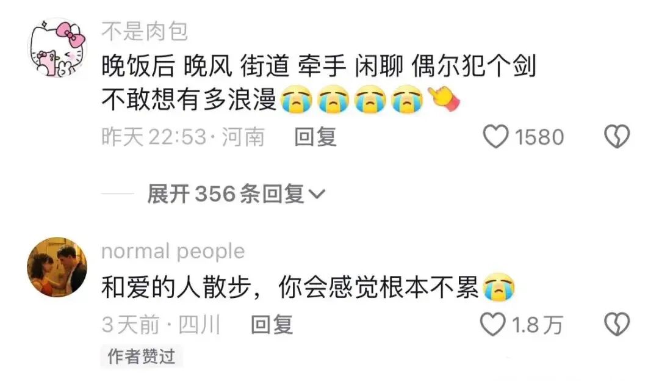The width and height of the screenshot is (659, 384).
Task: Open normal people's avatar photo
Action: pos(57,267)
